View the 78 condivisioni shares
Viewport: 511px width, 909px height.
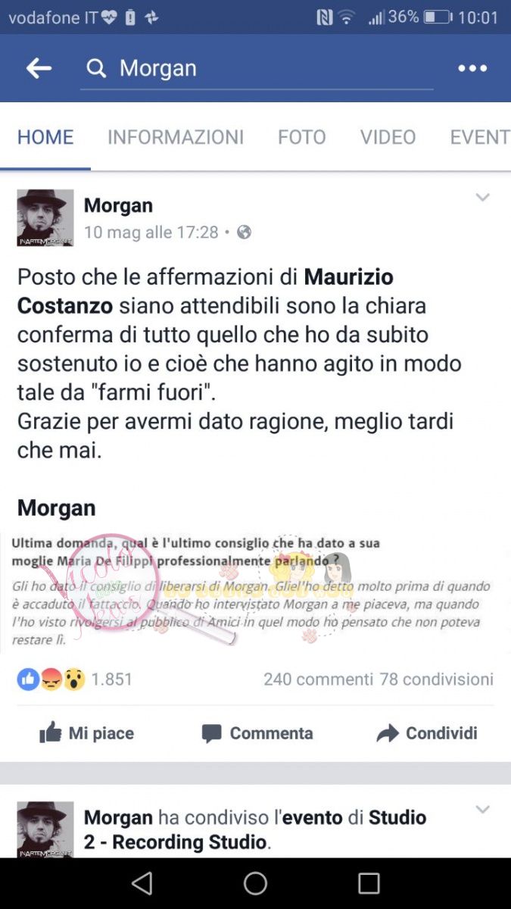coord(437,679)
